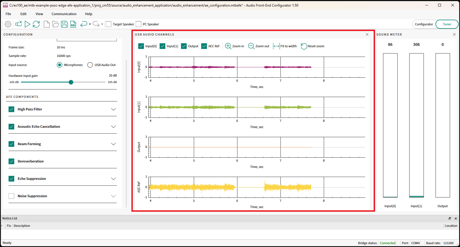Click the undo arrow icon
The image size is (460, 247).
[84, 24]
